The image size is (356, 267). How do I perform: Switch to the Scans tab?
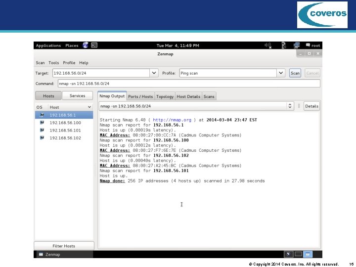point(209,96)
